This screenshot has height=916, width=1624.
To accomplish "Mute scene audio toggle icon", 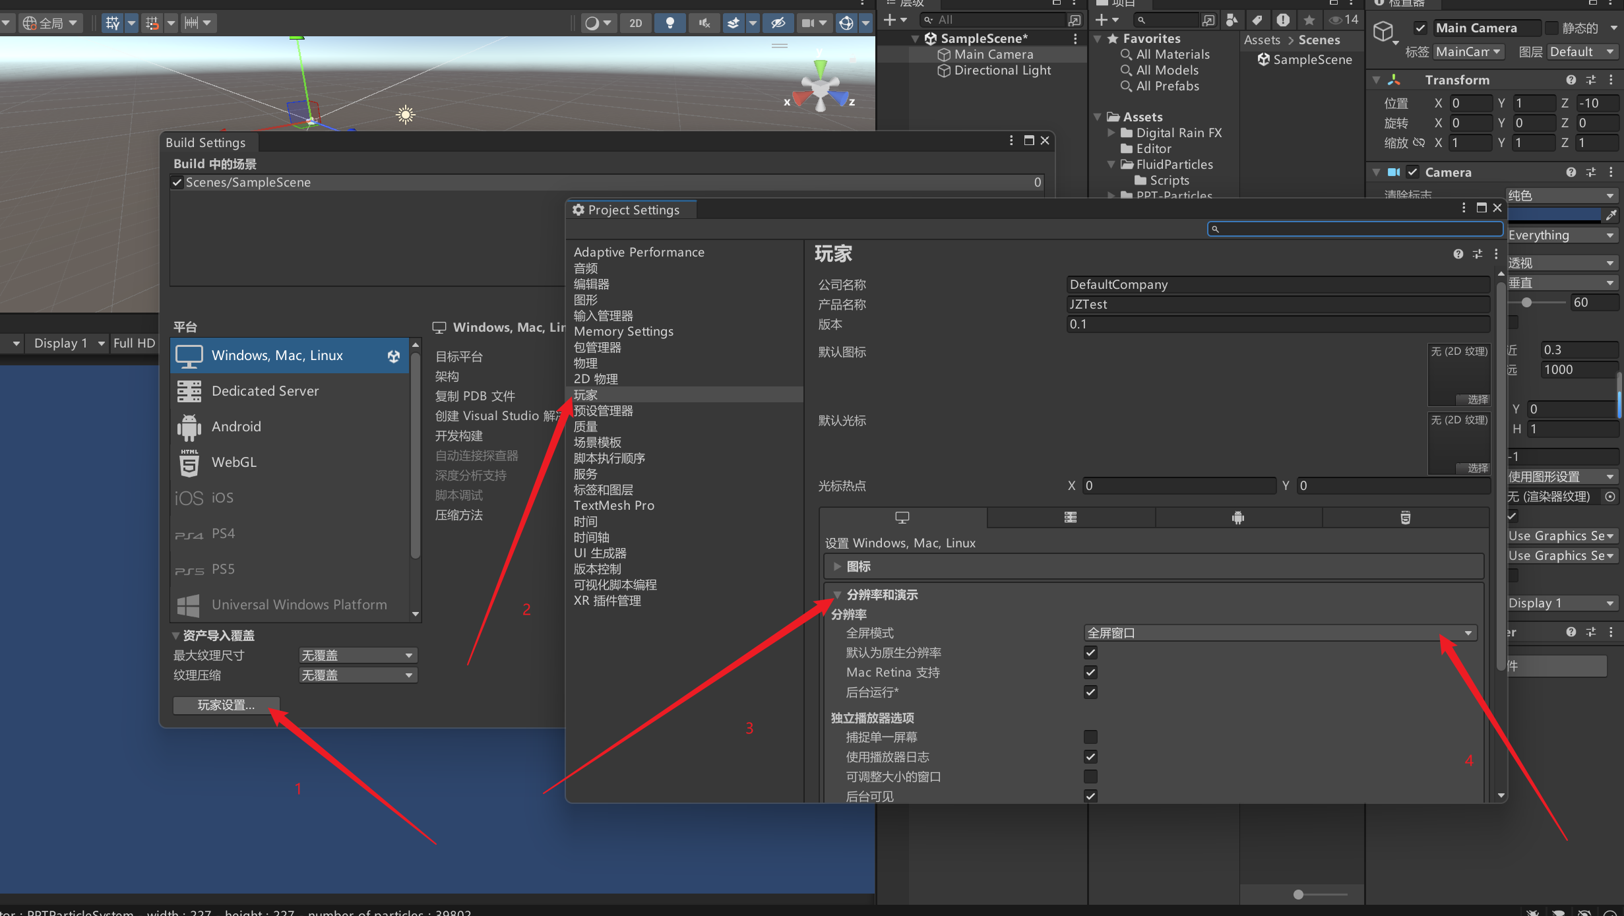I will (x=704, y=23).
